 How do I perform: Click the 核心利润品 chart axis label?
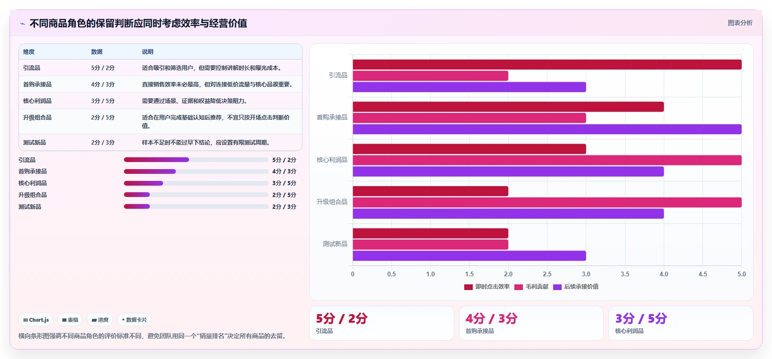332,160
